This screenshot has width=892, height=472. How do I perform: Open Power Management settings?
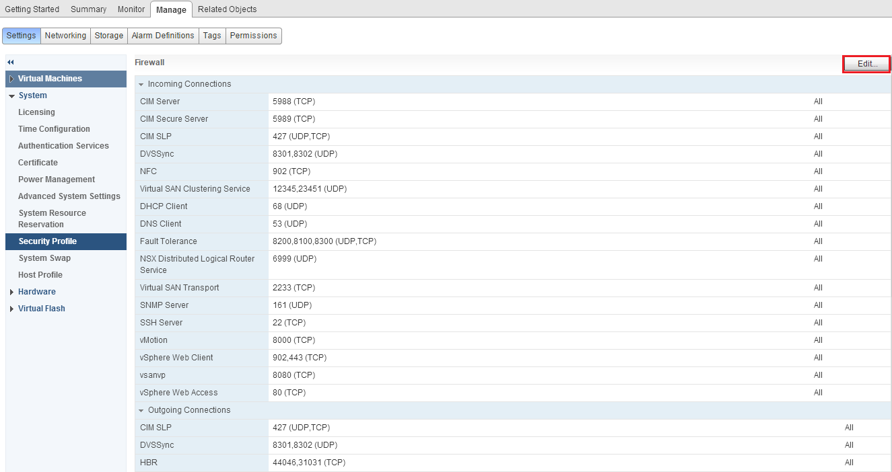57,180
